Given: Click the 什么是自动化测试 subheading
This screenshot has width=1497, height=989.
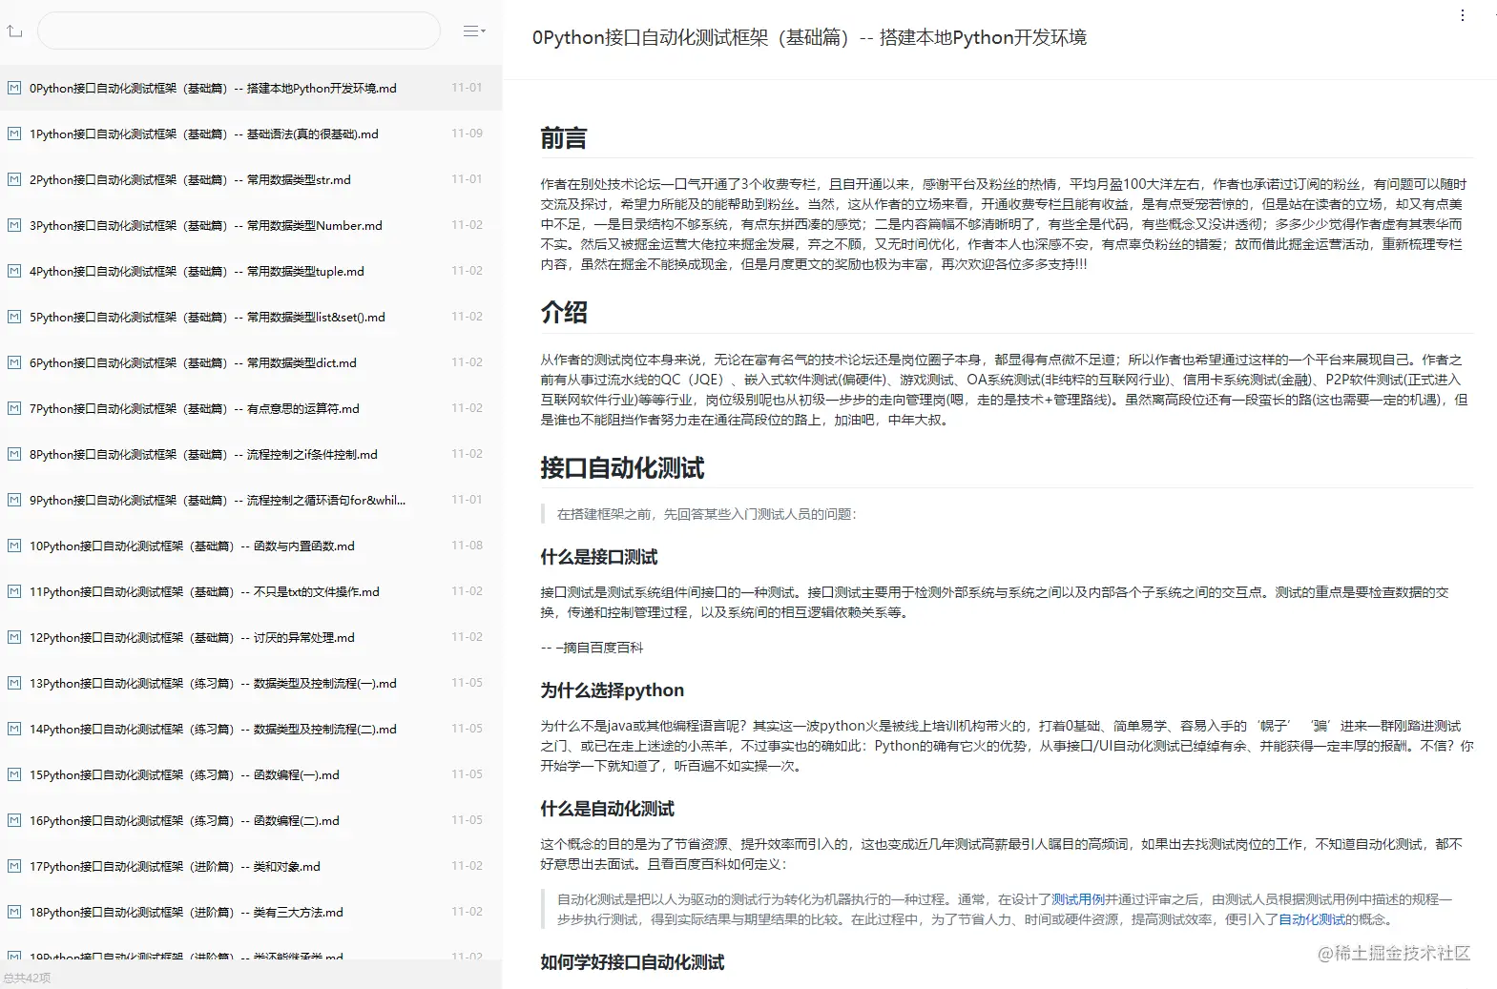Looking at the screenshot, I should (607, 809).
